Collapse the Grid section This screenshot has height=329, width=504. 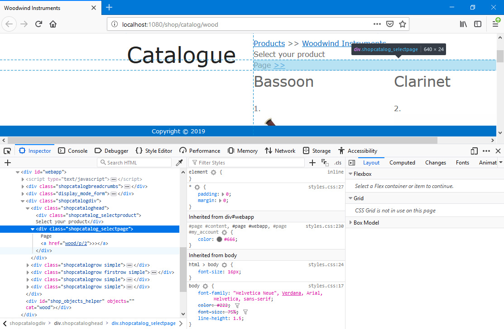[x=350, y=198]
